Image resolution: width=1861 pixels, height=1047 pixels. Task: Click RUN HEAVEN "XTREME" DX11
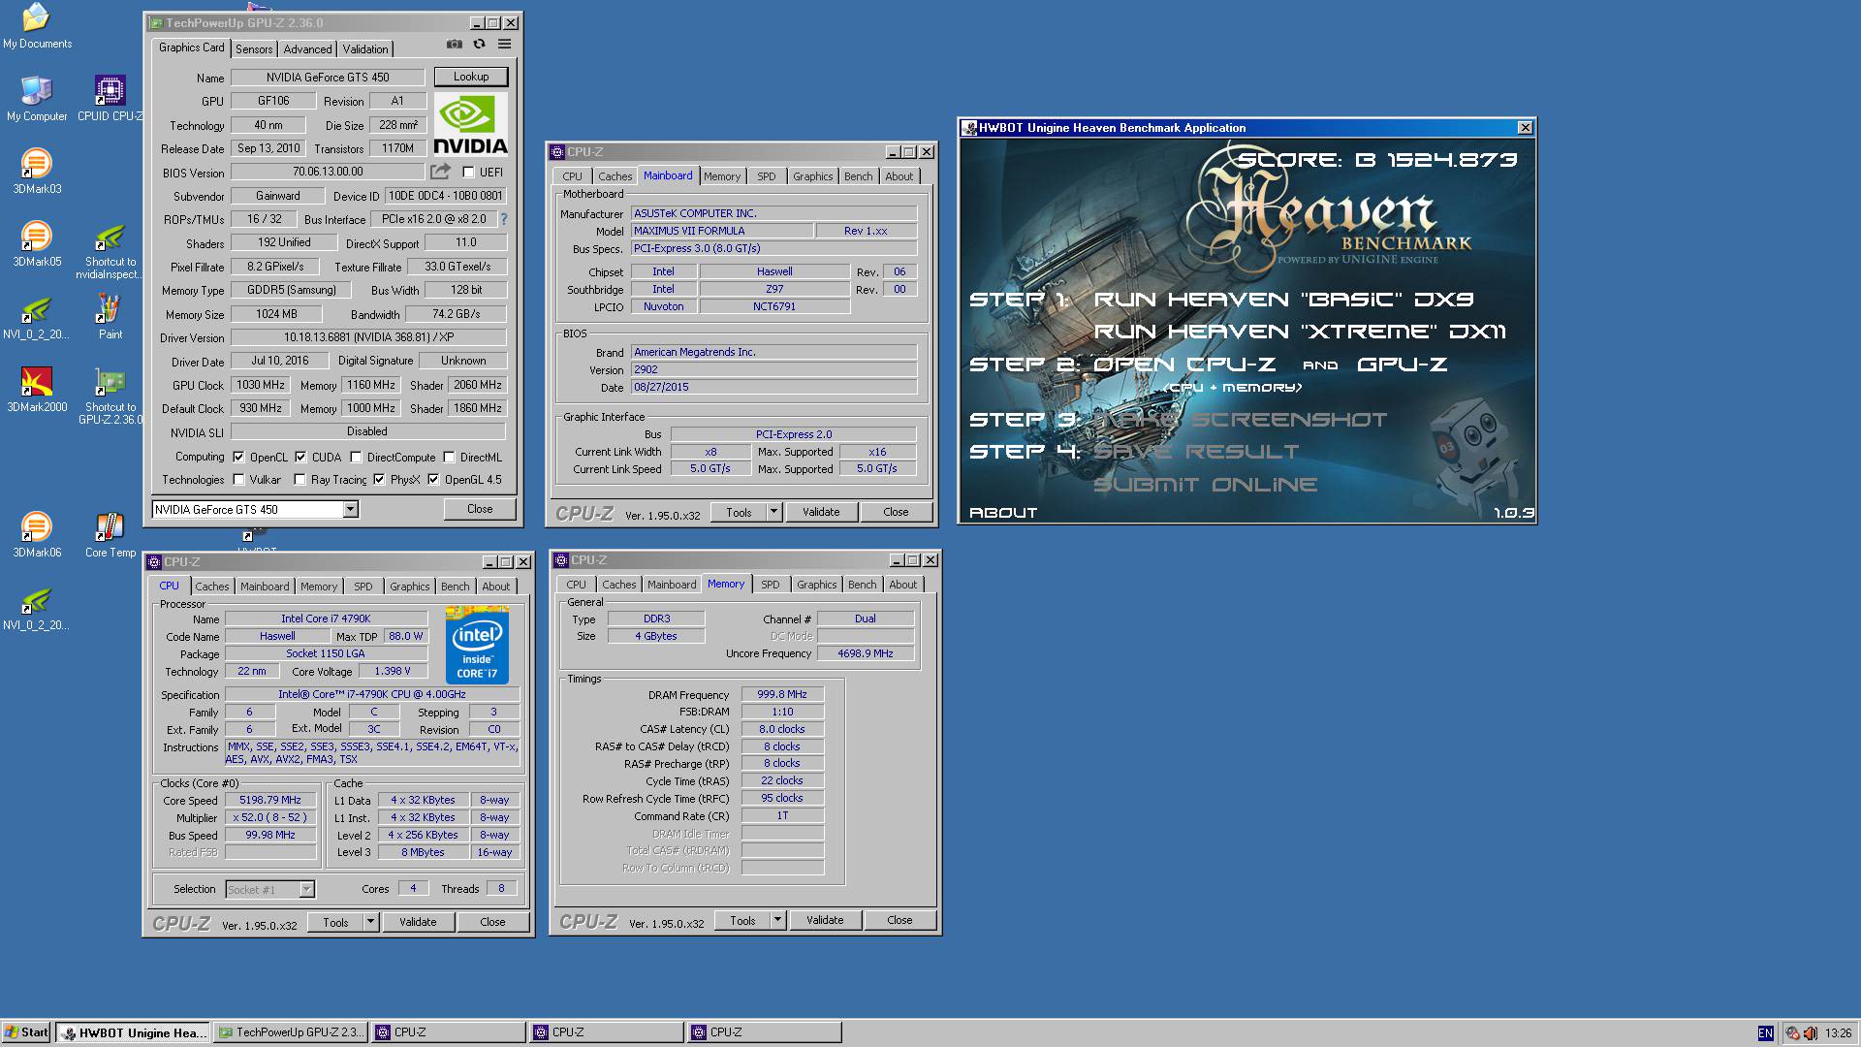1300,332
